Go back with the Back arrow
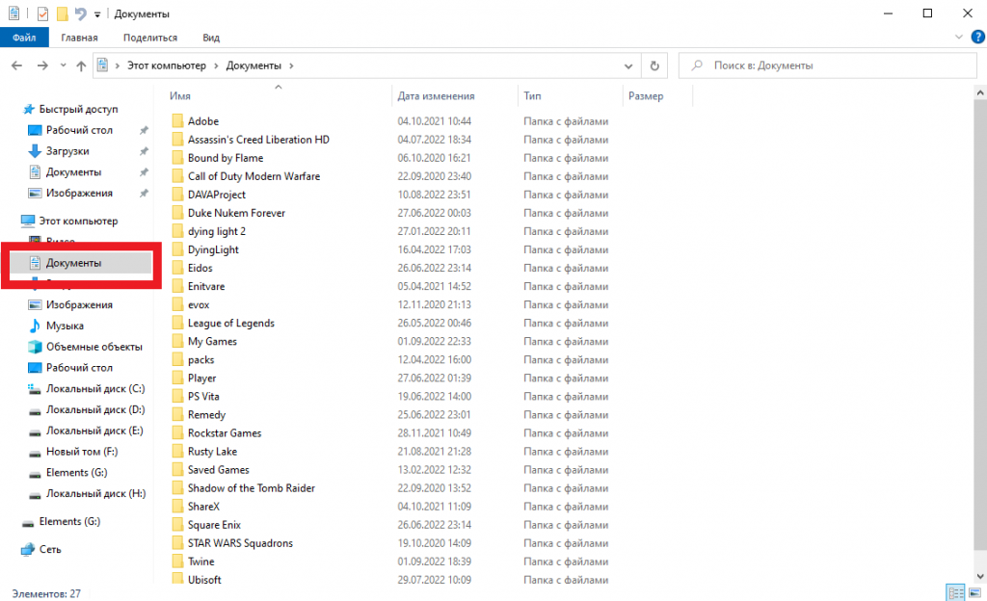This screenshot has width=987, height=601. tap(17, 65)
